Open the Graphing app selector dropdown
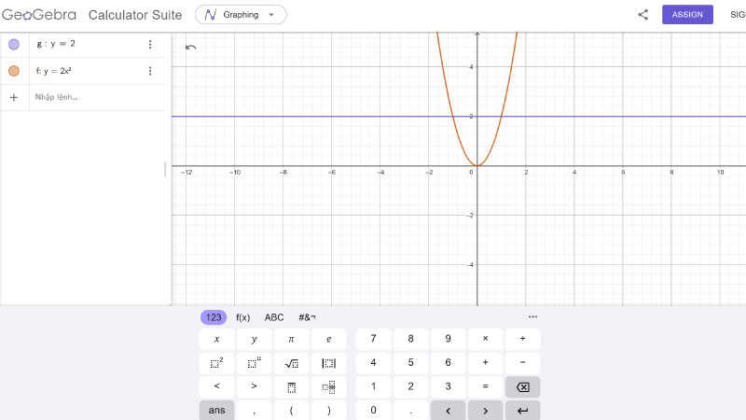The height and width of the screenshot is (420, 746). click(x=241, y=15)
